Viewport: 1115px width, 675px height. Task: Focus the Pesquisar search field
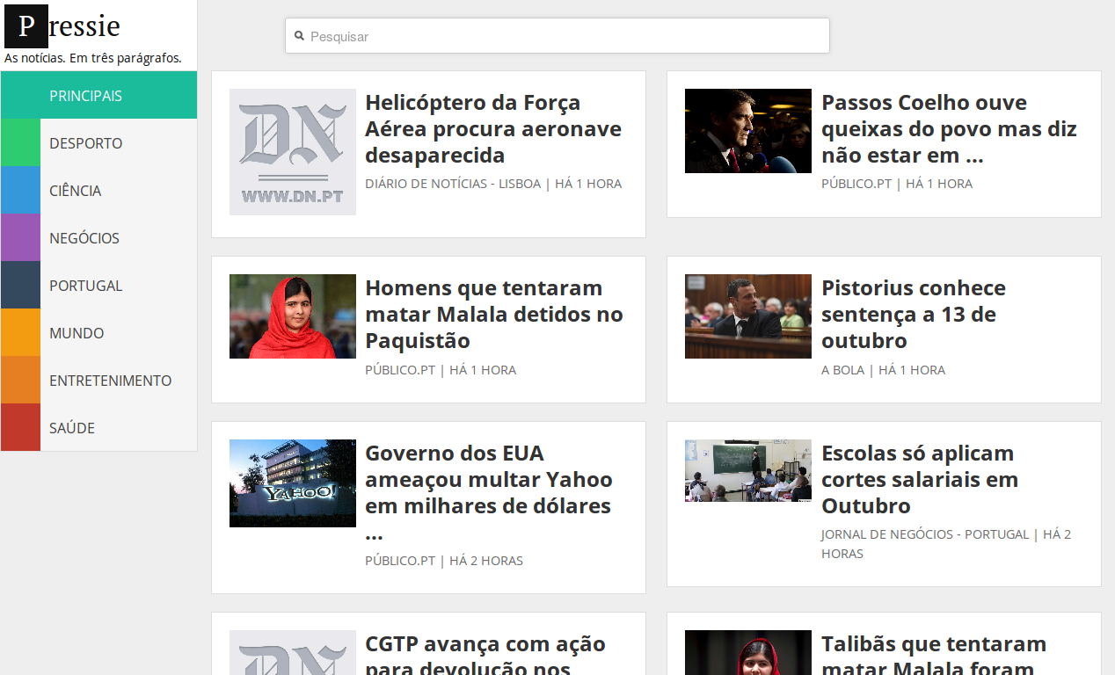[563, 36]
